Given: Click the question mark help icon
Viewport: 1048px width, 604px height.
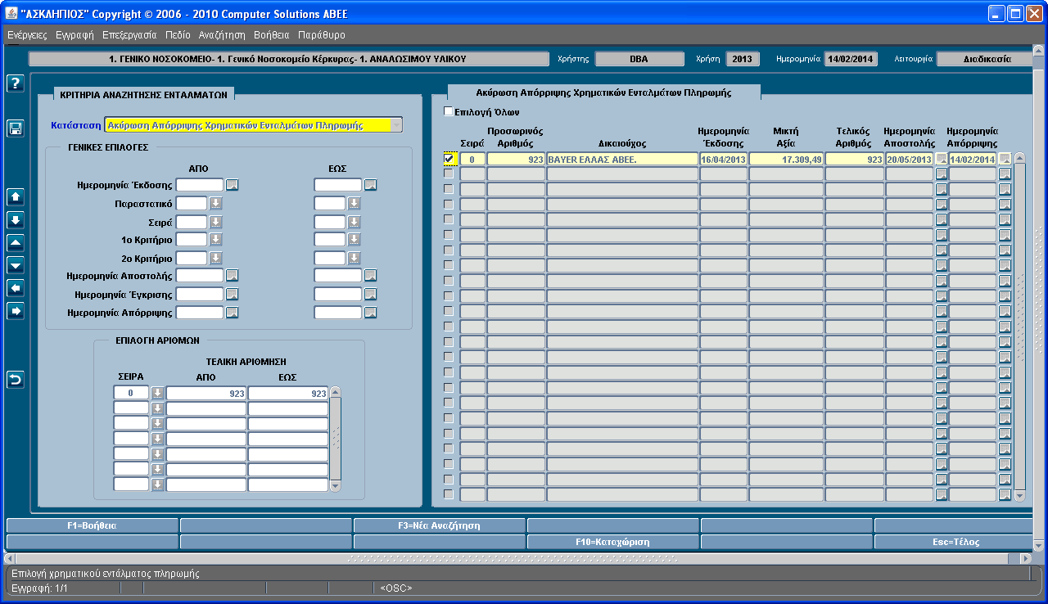Looking at the screenshot, I should click(15, 83).
